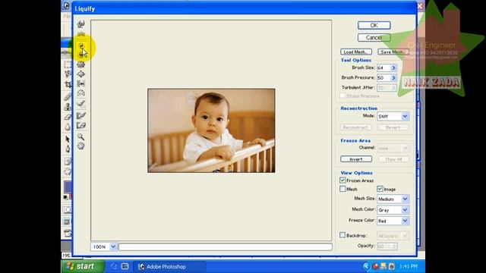The width and height of the screenshot is (486, 273).
Task: Open the Windows start menu
Action: (83, 266)
